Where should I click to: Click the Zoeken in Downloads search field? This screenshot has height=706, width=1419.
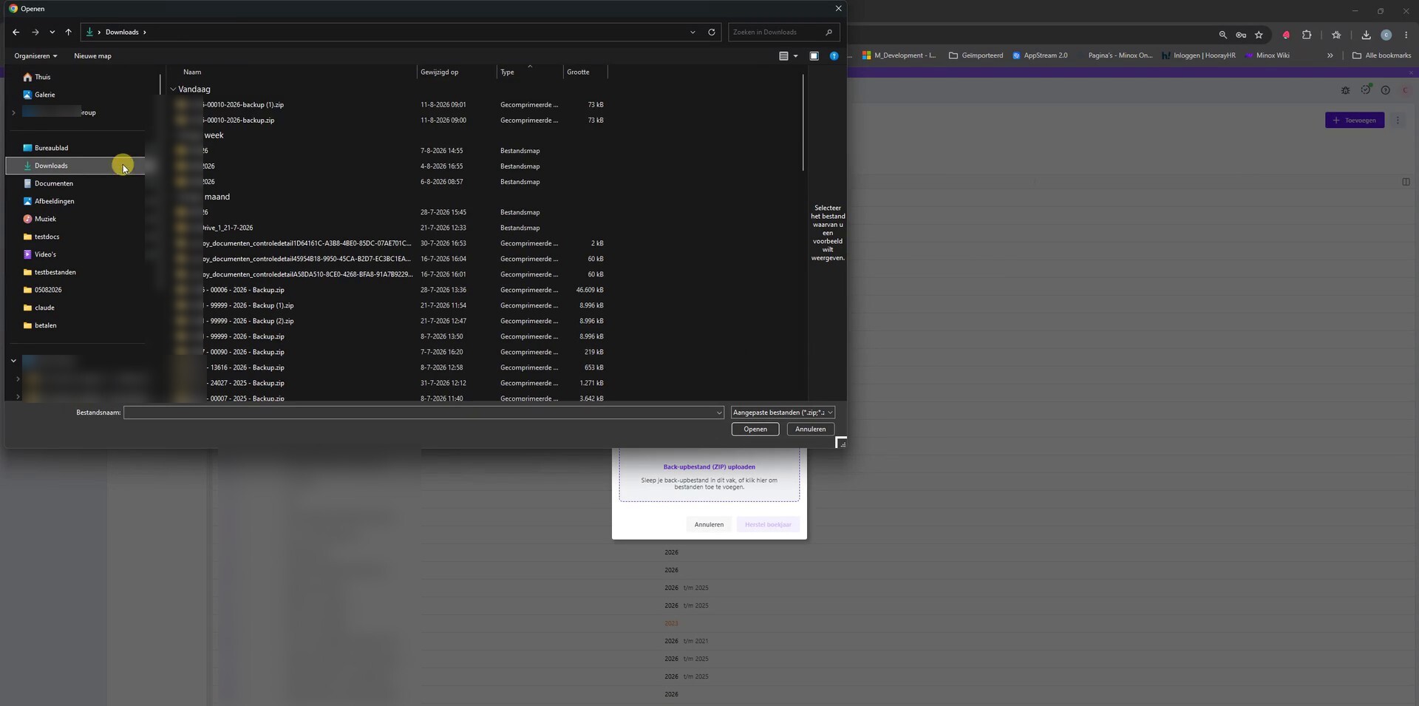coord(783,33)
